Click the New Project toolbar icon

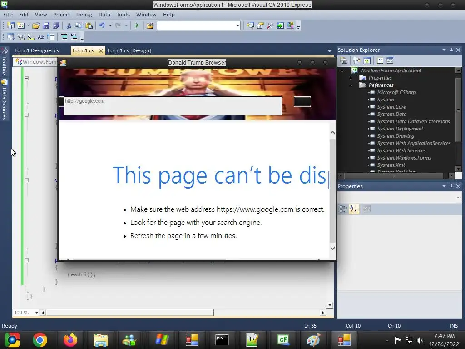tap(11, 26)
